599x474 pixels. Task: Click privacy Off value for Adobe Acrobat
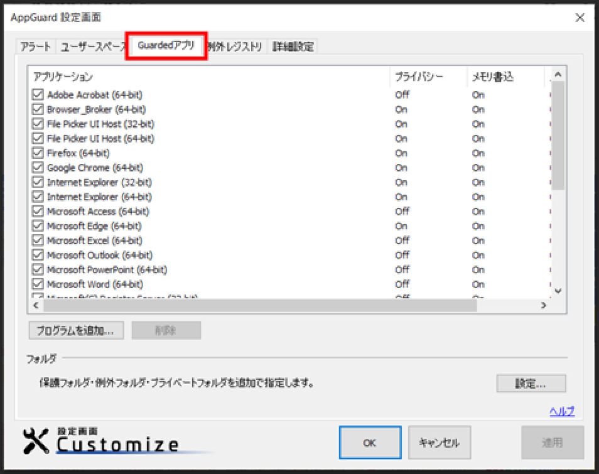tap(402, 94)
